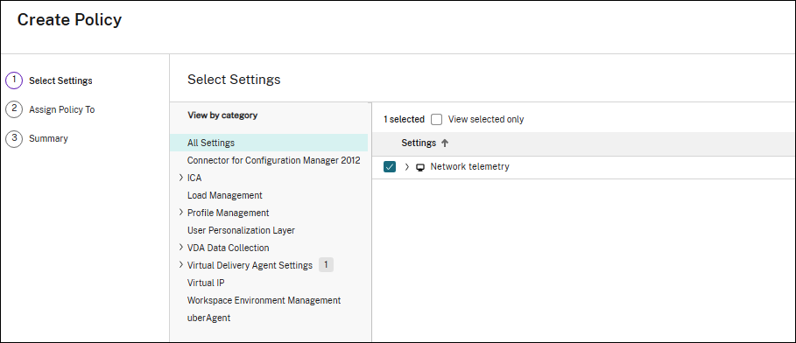Select Profile Management category label

coord(229,213)
